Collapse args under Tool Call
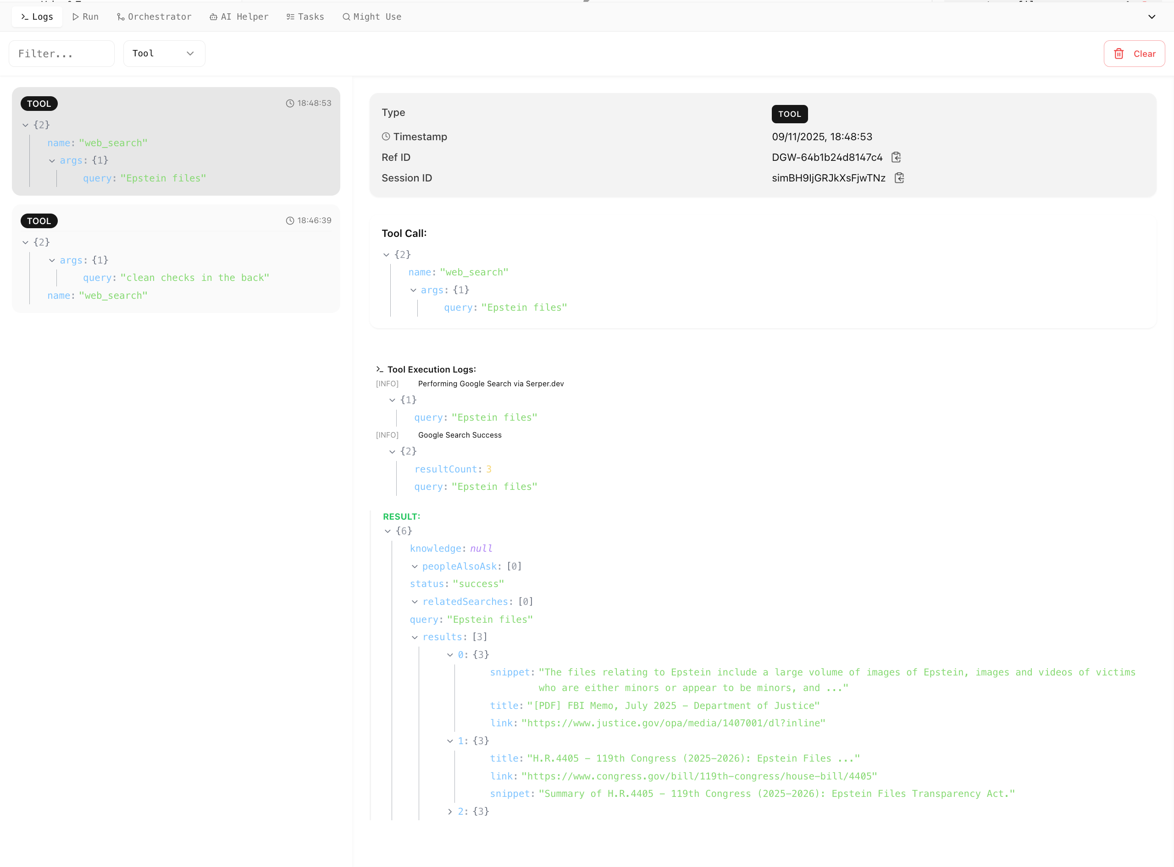The height and width of the screenshot is (867, 1174). 413,290
